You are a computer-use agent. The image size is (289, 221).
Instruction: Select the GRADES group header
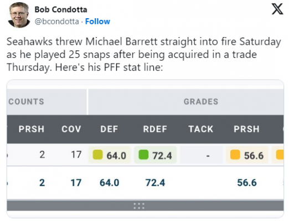pyautogui.click(x=201, y=102)
